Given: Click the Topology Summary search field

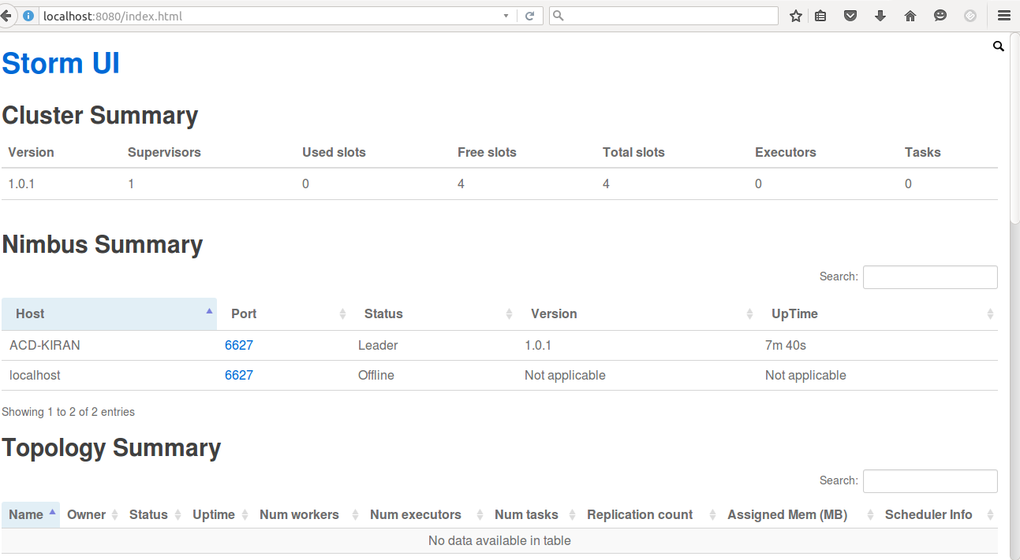Looking at the screenshot, I should 929,480.
